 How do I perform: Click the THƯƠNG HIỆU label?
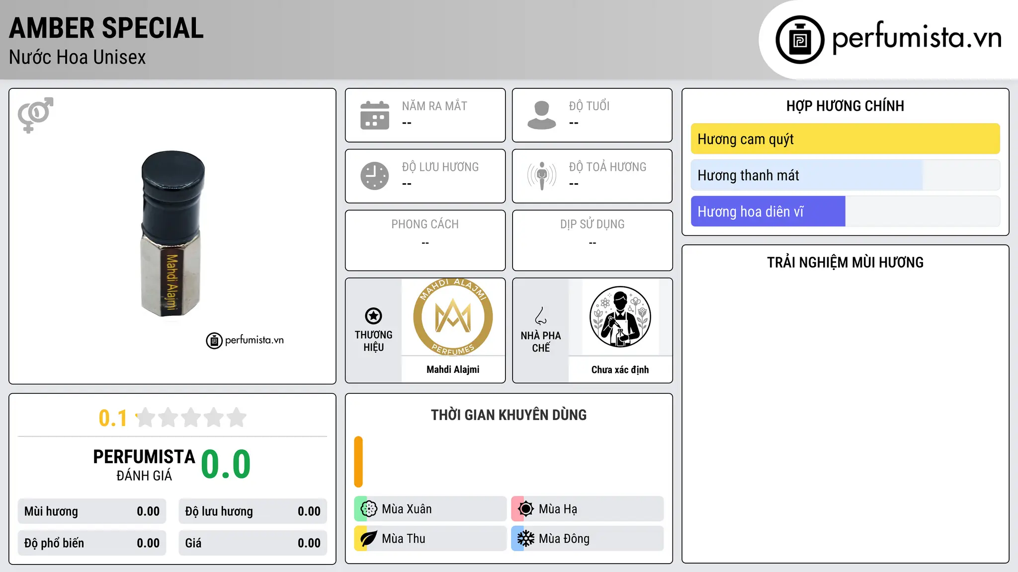[373, 341]
